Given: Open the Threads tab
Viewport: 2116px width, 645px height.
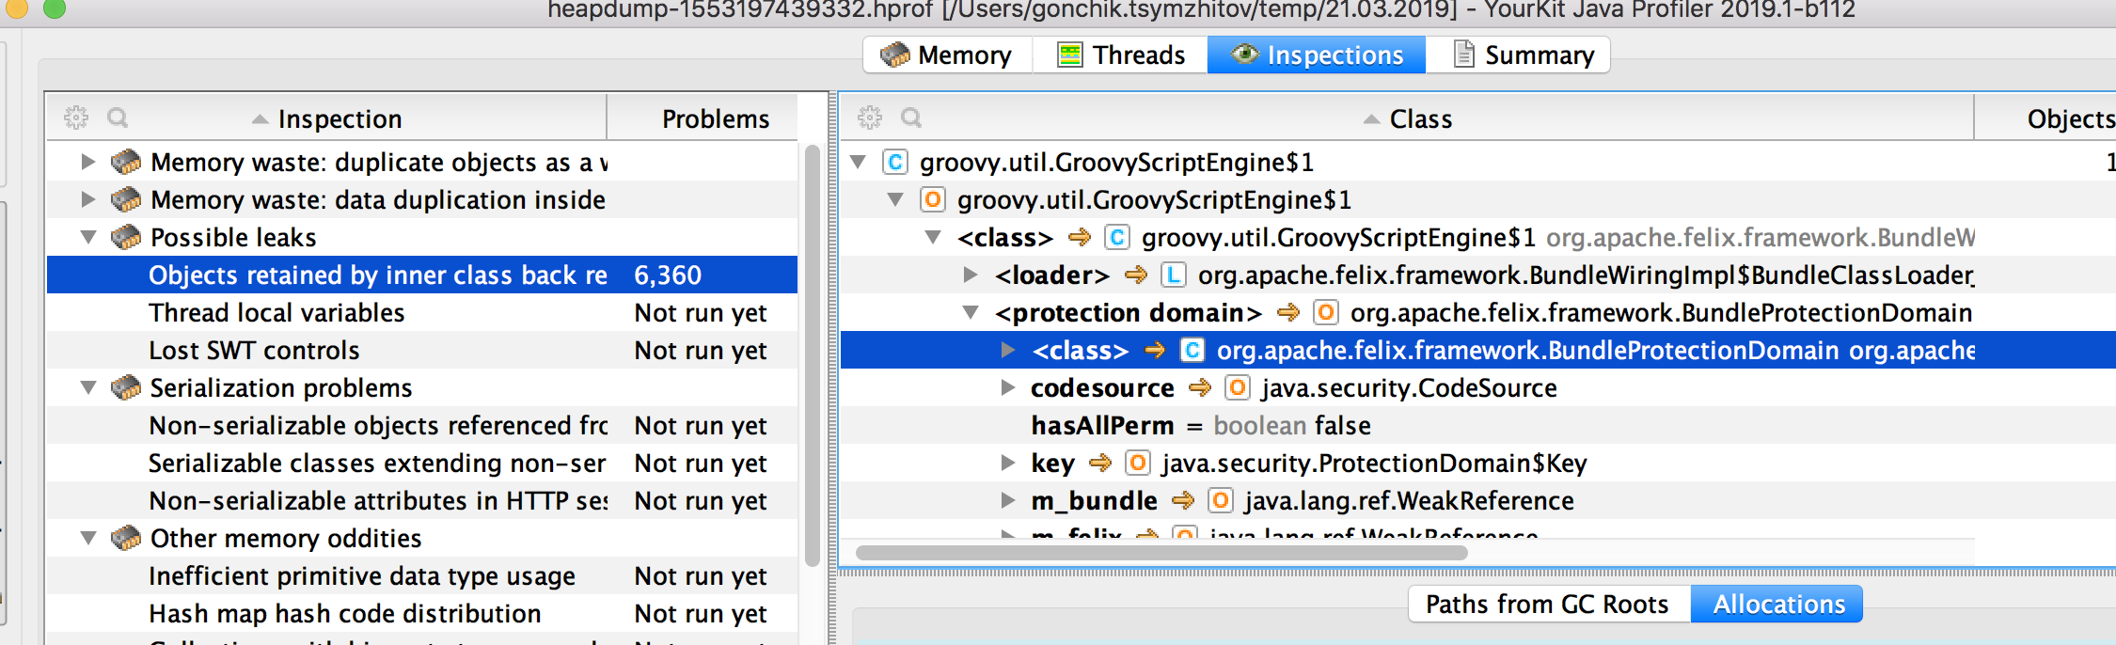Looking at the screenshot, I should (x=1120, y=55).
